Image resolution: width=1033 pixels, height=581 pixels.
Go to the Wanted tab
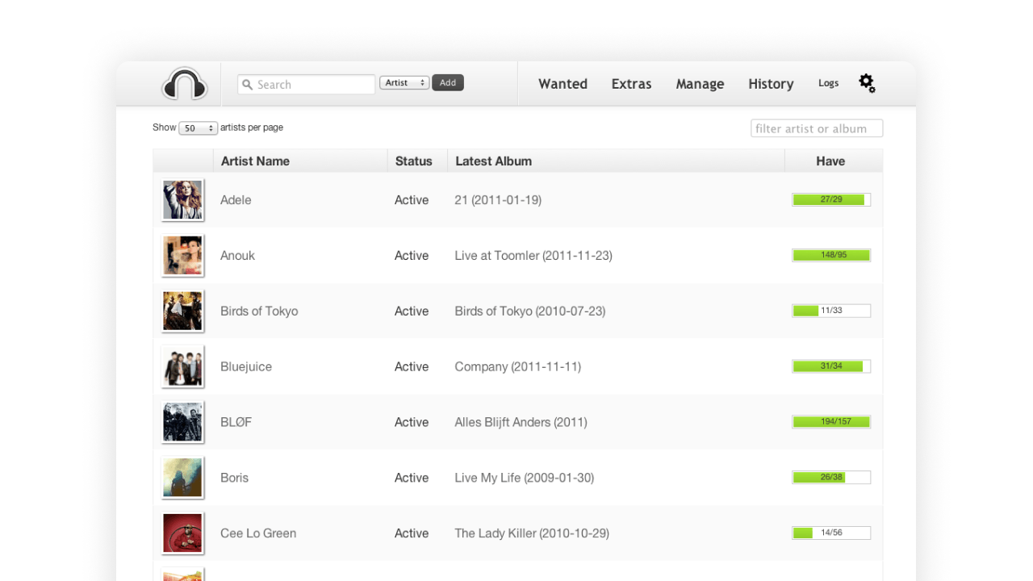(563, 84)
